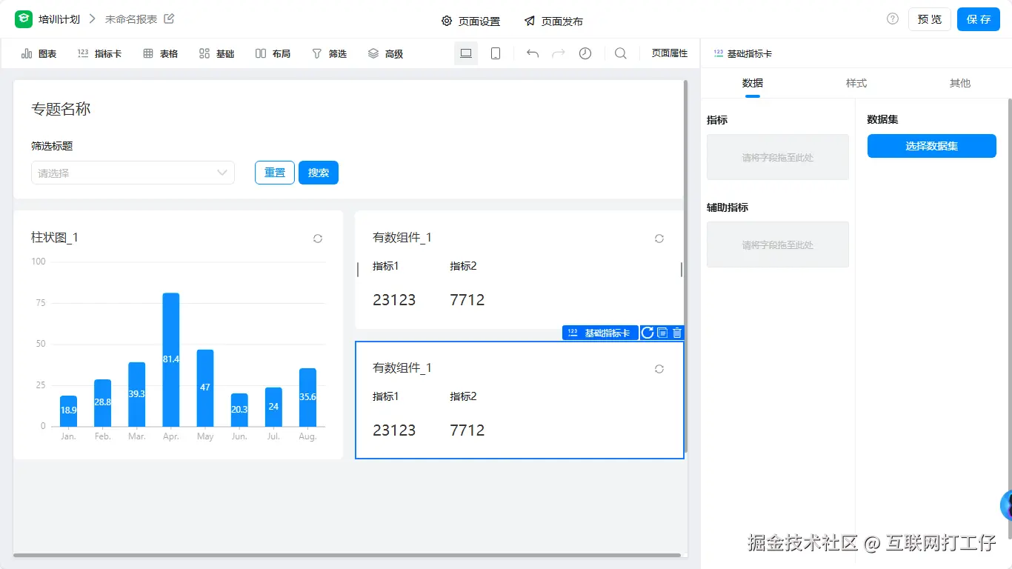
Task: Click the Apr. bar labeled 81.4
Action: [171, 359]
